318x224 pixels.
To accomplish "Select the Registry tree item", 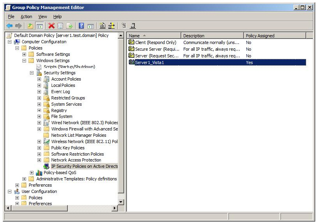I will click(59, 110).
